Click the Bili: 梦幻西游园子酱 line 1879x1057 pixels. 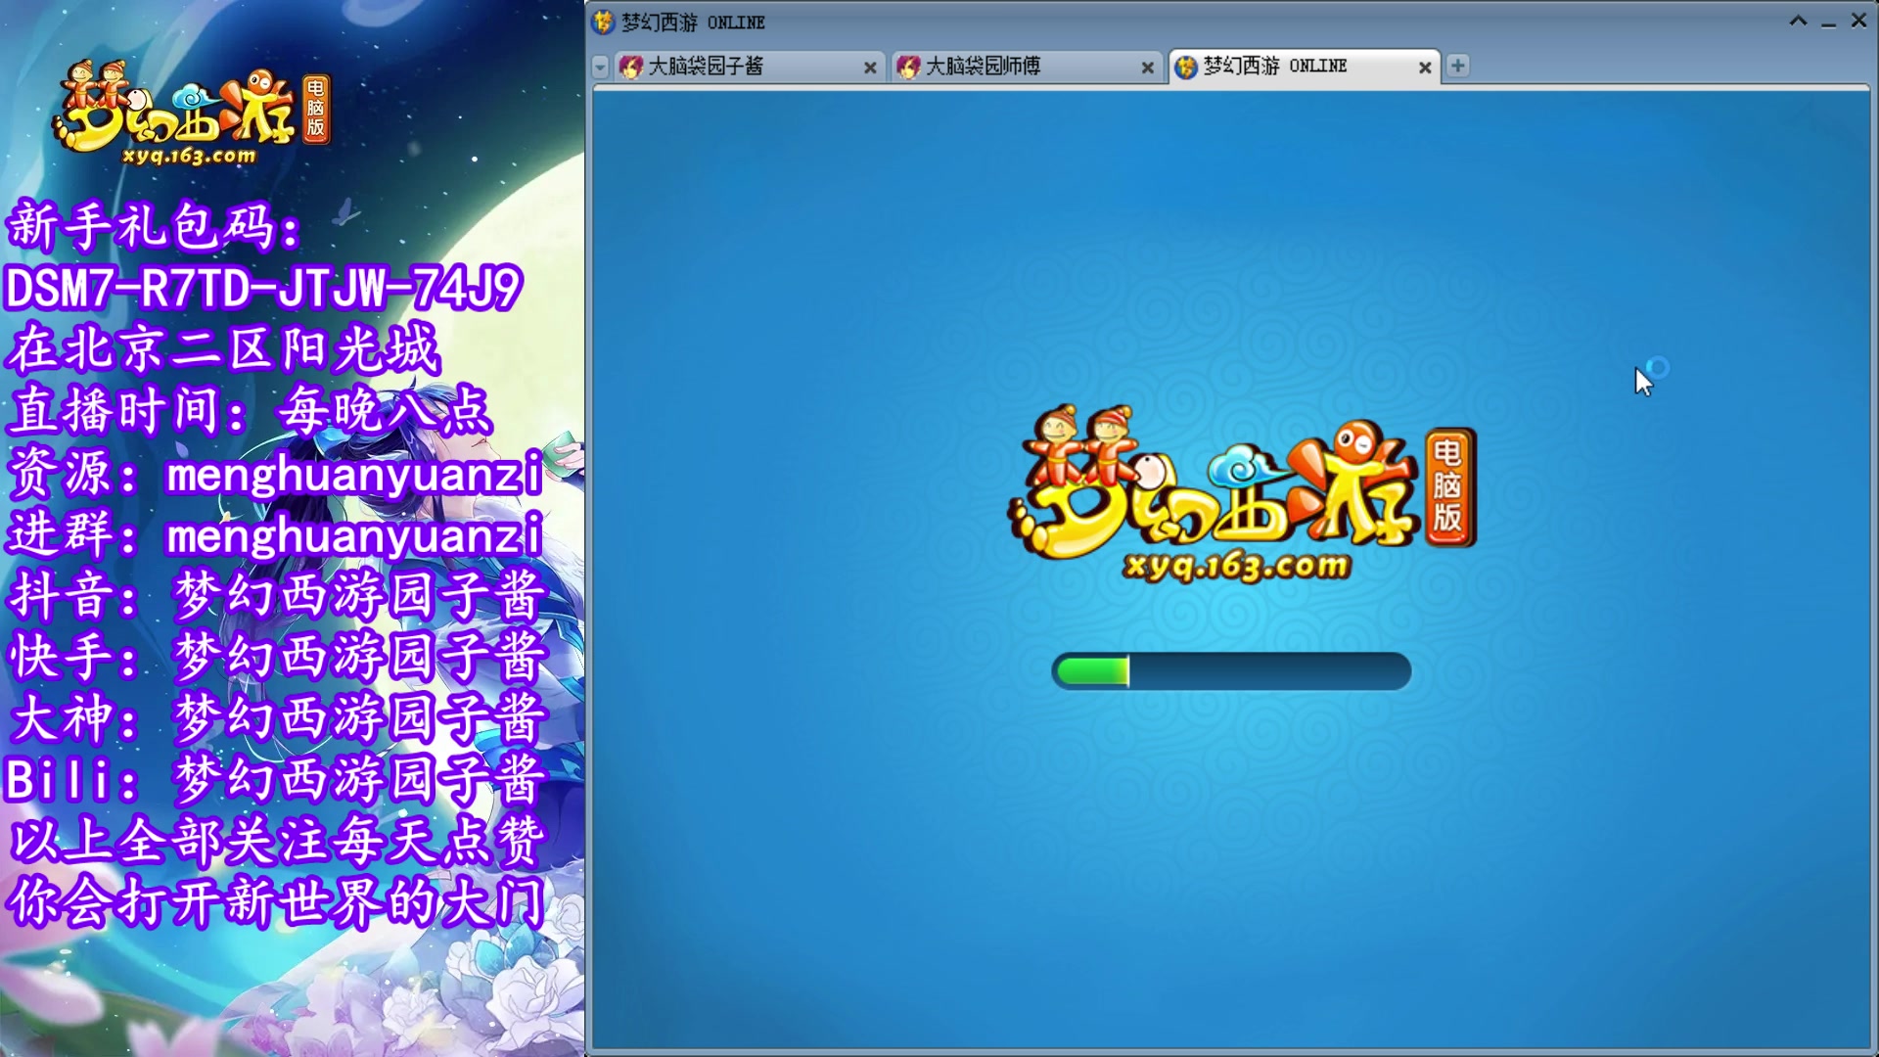pyautogui.click(x=275, y=779)
